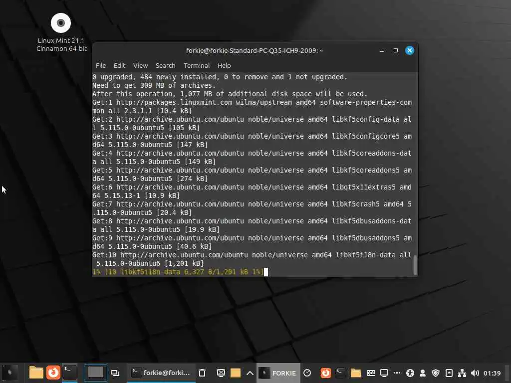The height and width of the screenshot is (383, 511).
Task: Click the Get:6 libqt5x11extras5 line
Action: (252, 191)
